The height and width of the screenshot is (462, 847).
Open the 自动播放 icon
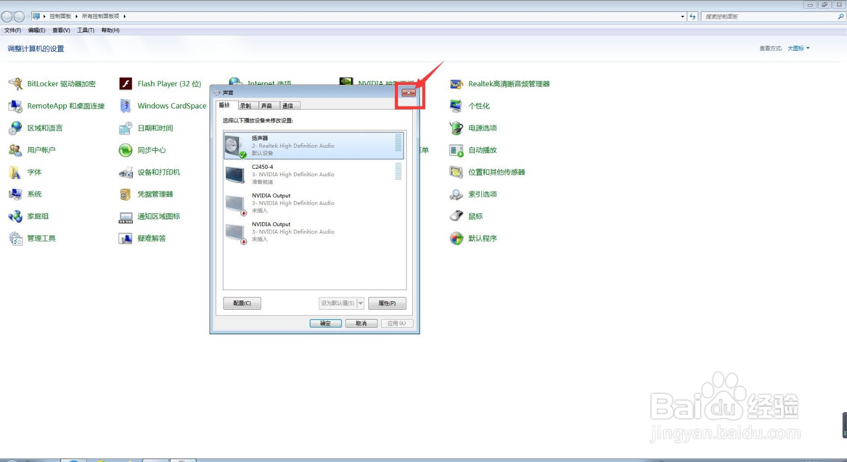(456, 150)
